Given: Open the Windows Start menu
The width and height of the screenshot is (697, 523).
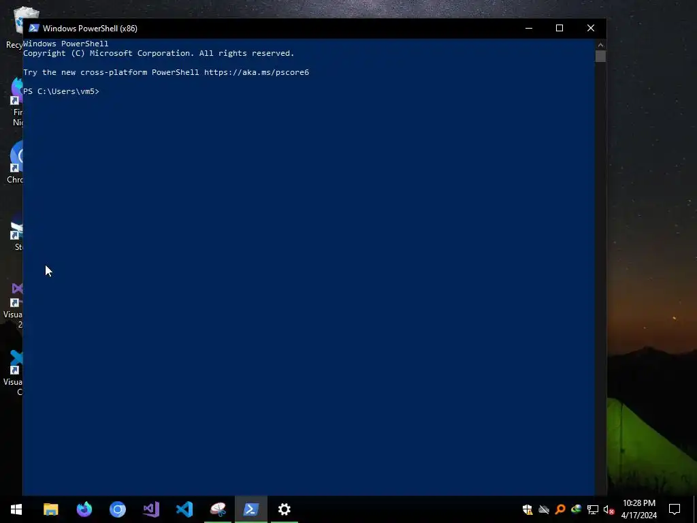Looking at the screenshot, I should click(16, 509).
